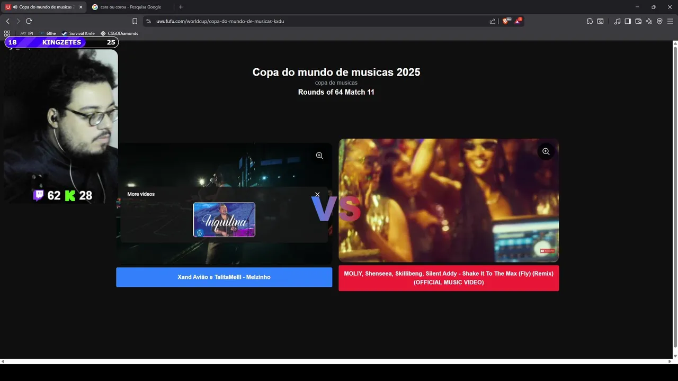Open site settings icon in address bar

tap(149, 21)
